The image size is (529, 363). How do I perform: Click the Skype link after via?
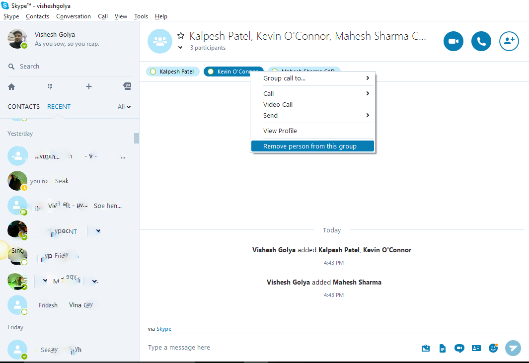pos(163,329)
